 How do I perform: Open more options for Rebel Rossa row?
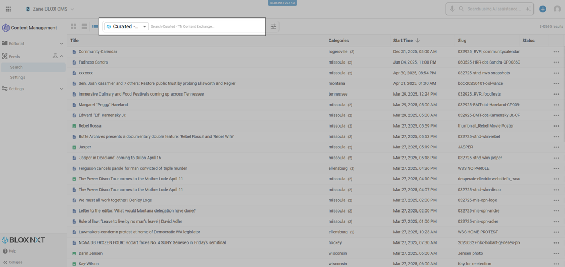coord(556,126)
